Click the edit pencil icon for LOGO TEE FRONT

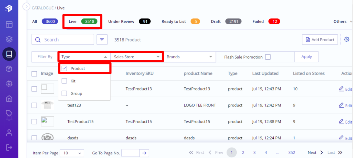341,105
